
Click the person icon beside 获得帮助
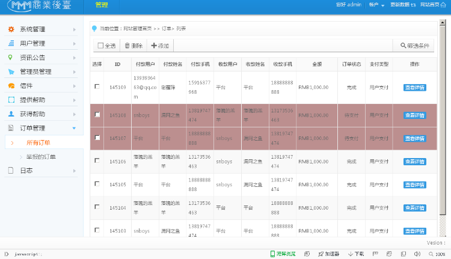tap(11, 114)
